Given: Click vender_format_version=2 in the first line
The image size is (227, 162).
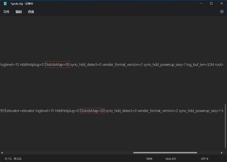Looking at the screenshot, I should point(122,64).
